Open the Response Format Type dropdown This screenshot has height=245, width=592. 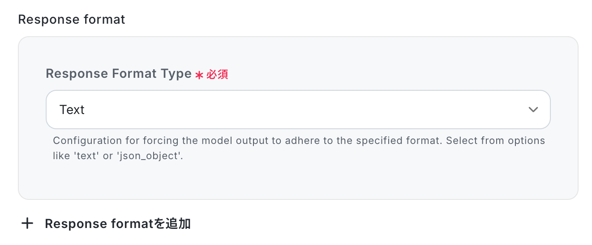point(298,110)
